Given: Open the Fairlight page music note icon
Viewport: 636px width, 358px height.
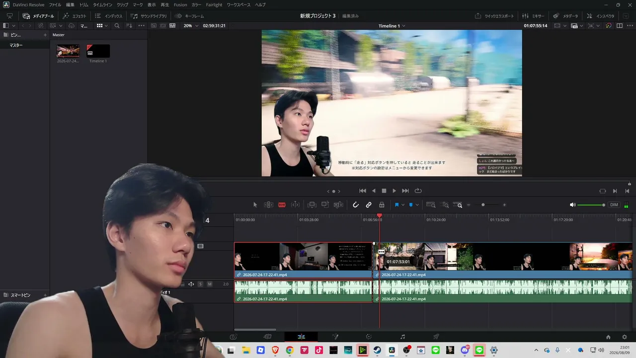Looking at the screenshot, I should [x=402, y=337].
